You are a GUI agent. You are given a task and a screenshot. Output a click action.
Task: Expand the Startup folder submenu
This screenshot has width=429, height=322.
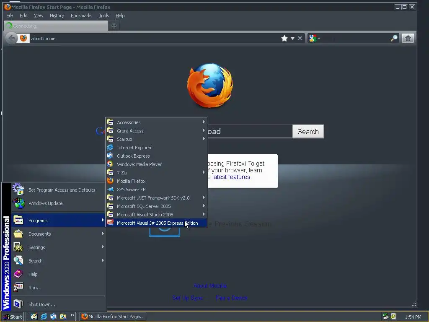click(156, 139)
